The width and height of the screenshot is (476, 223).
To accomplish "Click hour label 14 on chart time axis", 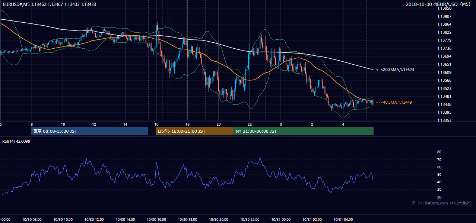I will [x=125, y=125].
